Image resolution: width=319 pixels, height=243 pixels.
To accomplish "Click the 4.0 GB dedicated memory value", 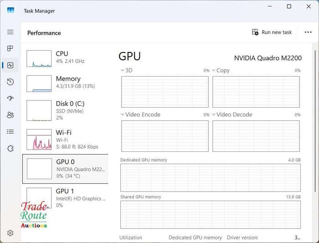I will (x=294, y=160).
